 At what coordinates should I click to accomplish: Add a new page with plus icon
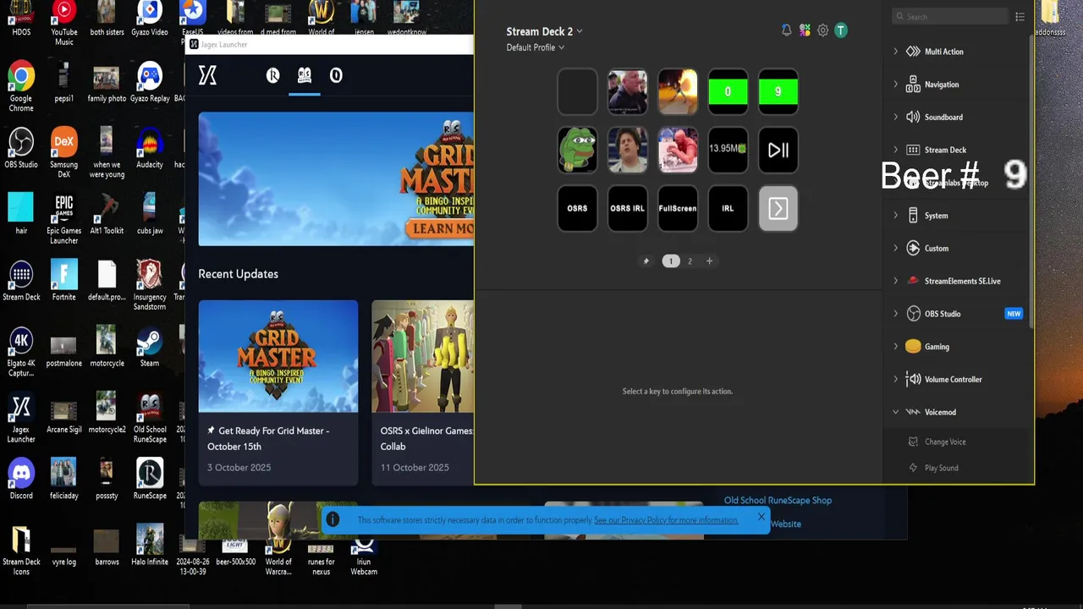point(709,261)
